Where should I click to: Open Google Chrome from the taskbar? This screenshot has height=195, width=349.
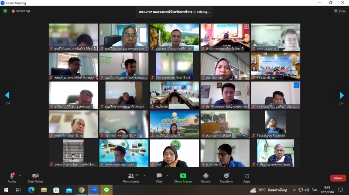pos(82,190)
